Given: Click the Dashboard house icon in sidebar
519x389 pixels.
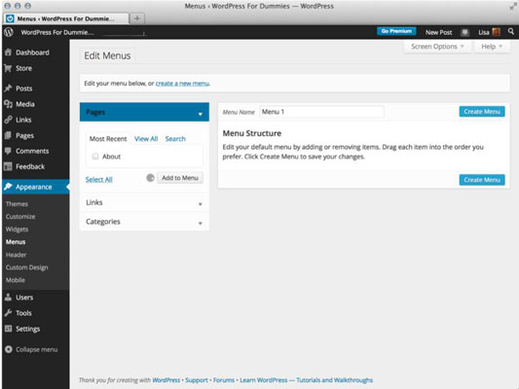Looking at the screenshot, I should [8, 53].
